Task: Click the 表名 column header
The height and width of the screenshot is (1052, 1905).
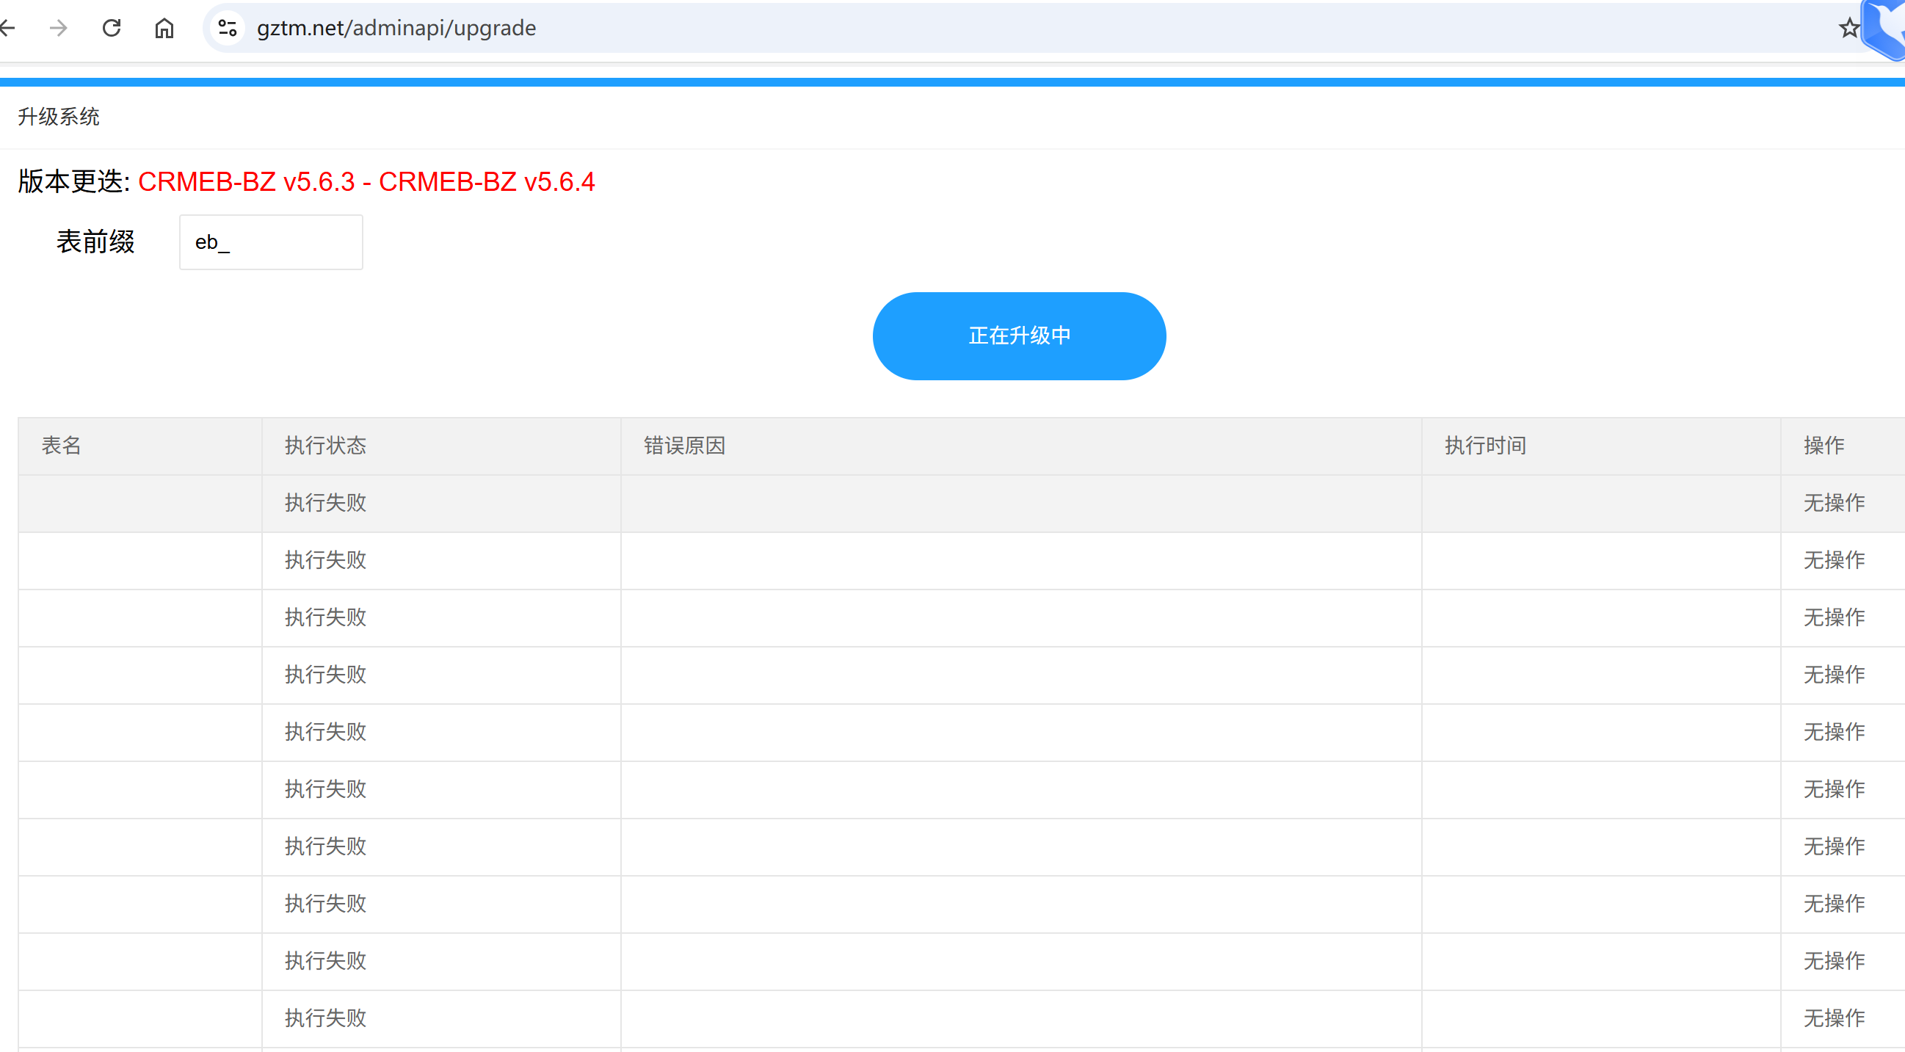Action: pyautogui.click(x=62, y=446)
